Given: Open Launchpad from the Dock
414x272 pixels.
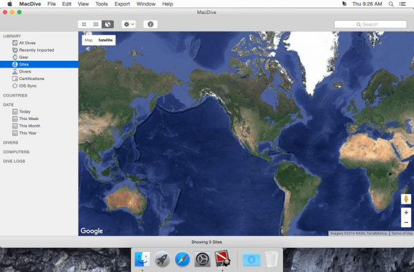Looking at the screenshot, I should (x=162, y=259).
